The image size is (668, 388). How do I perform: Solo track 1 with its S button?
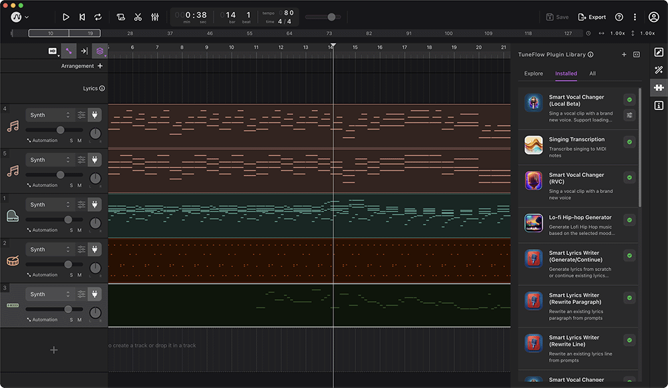[71, 230]
